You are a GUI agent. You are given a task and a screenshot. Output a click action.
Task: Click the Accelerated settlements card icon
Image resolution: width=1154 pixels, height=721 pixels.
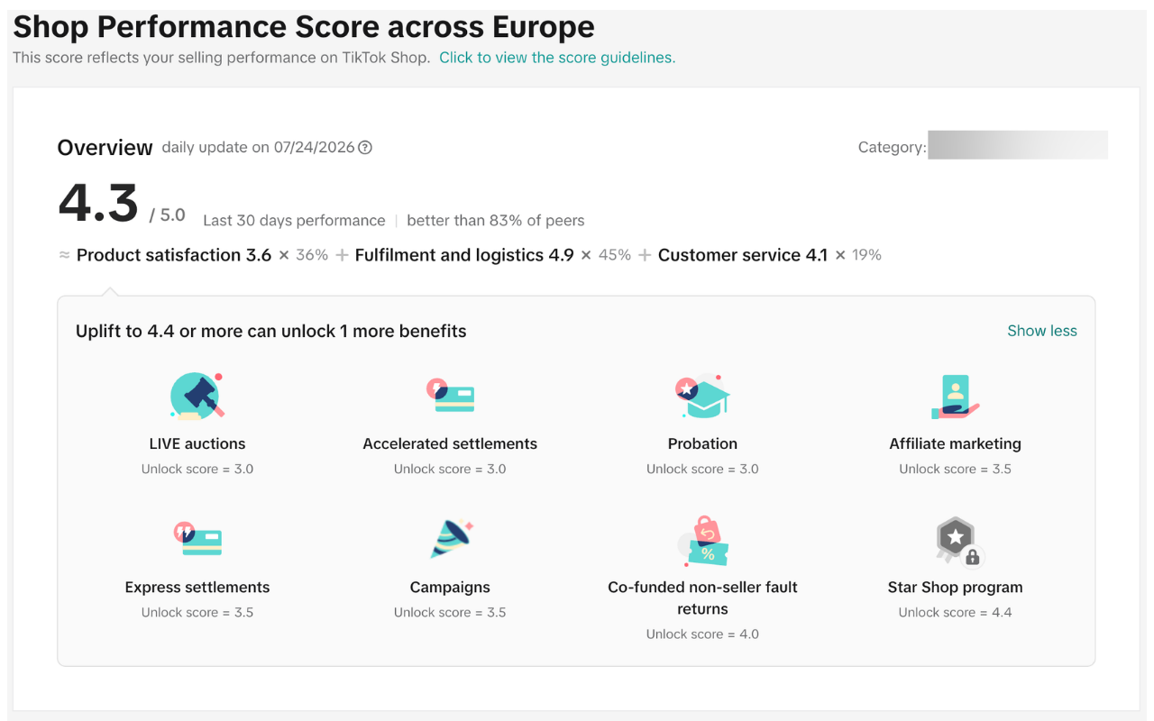[450, 396]
